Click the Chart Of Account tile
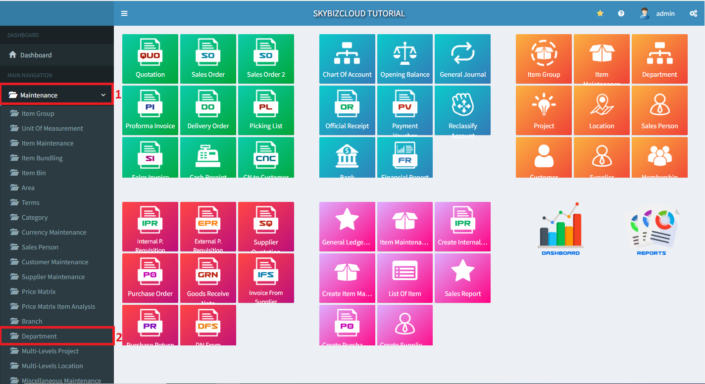The height and width of the screenshot is (384, 705). click(347, 59)
